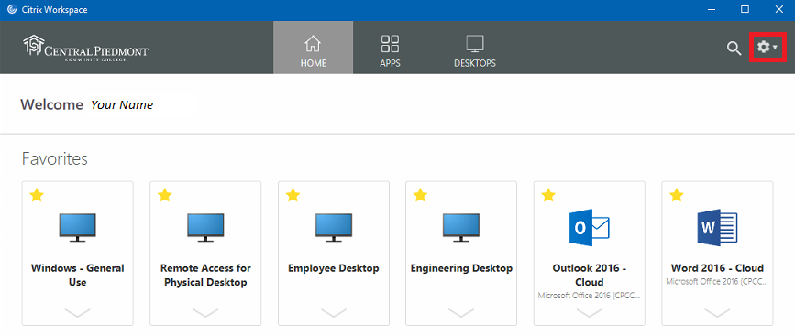This screenshot has height=335, width=795.
Task: Click the "Word 2016 - Cloud" title text
Action: coord(717,268)
